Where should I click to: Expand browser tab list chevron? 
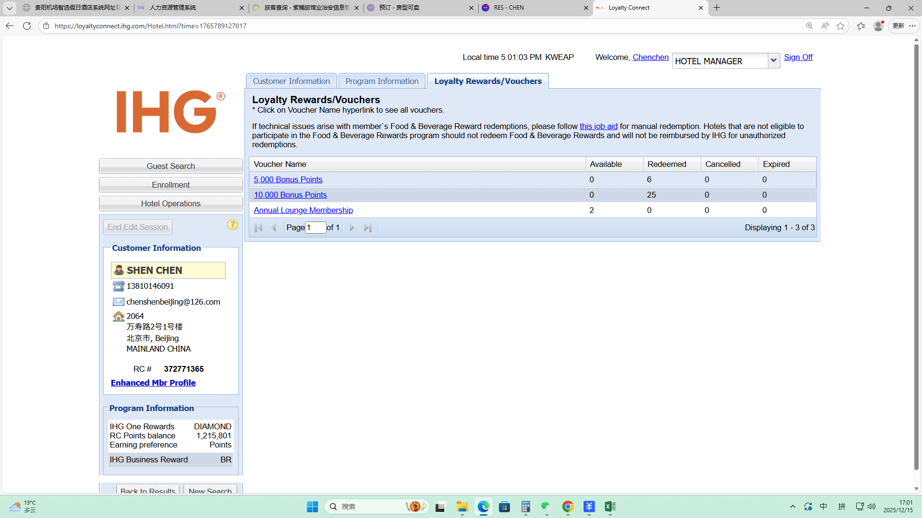[9, 8]
